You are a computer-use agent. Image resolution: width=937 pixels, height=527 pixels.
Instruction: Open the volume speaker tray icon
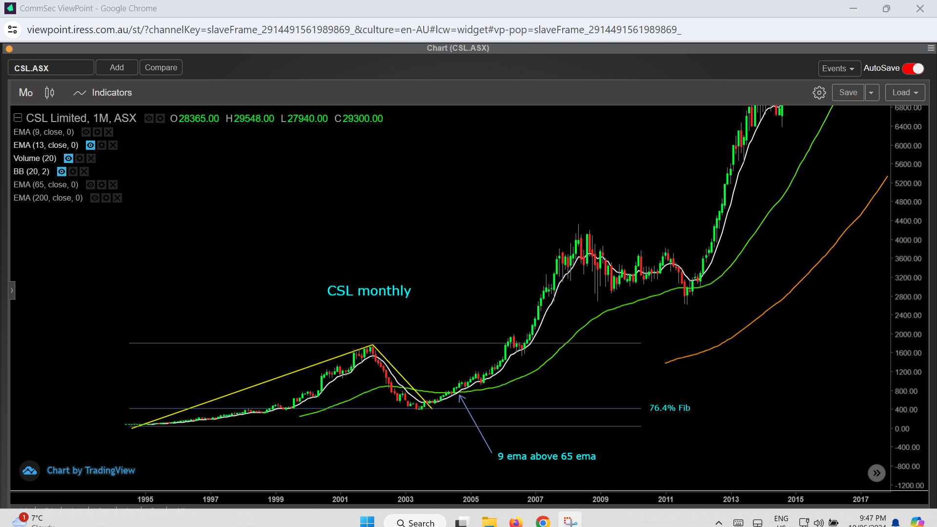tap(818, 523)
